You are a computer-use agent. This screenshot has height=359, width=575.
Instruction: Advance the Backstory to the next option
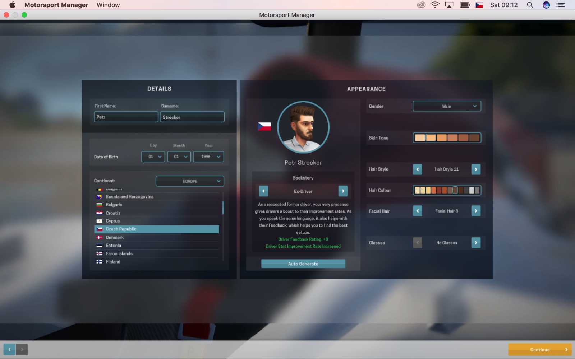pyautogui.click(x=343, y=191)
